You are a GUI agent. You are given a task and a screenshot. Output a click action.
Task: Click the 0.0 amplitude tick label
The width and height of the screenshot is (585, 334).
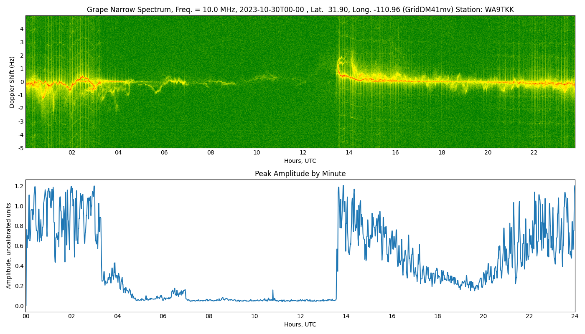tap(19, 306)
